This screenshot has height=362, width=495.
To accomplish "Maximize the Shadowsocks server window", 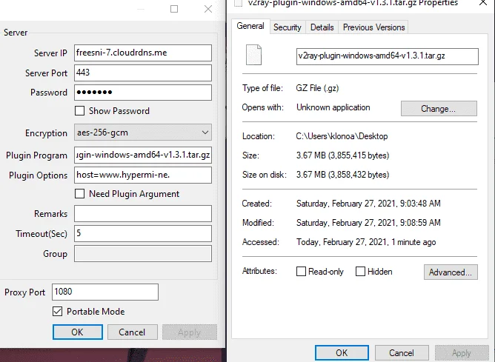I will pos(174,9).
